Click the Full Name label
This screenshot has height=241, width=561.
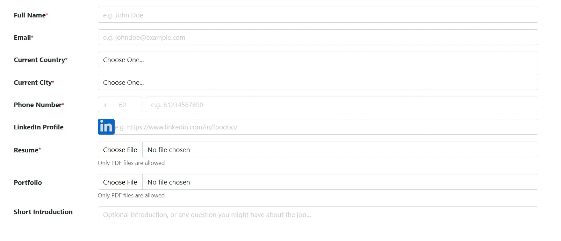click(30, 15)
